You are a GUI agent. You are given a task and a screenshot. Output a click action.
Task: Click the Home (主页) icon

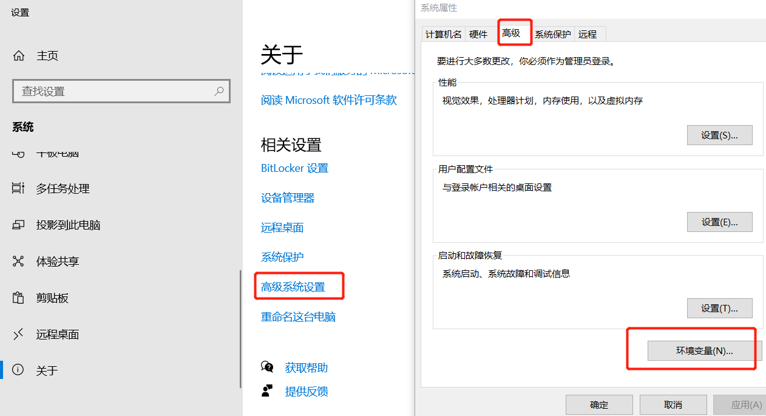click(x=19, y=56)
